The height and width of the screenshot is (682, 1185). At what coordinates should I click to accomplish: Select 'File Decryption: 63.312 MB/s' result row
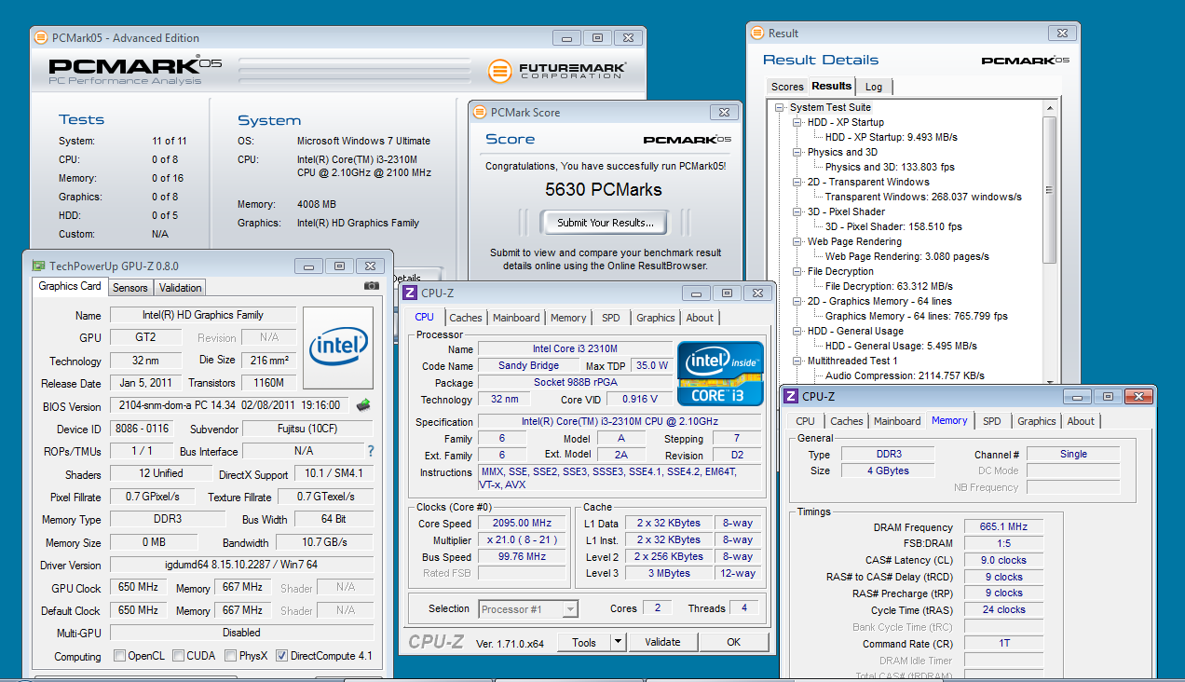click(889, 287)
